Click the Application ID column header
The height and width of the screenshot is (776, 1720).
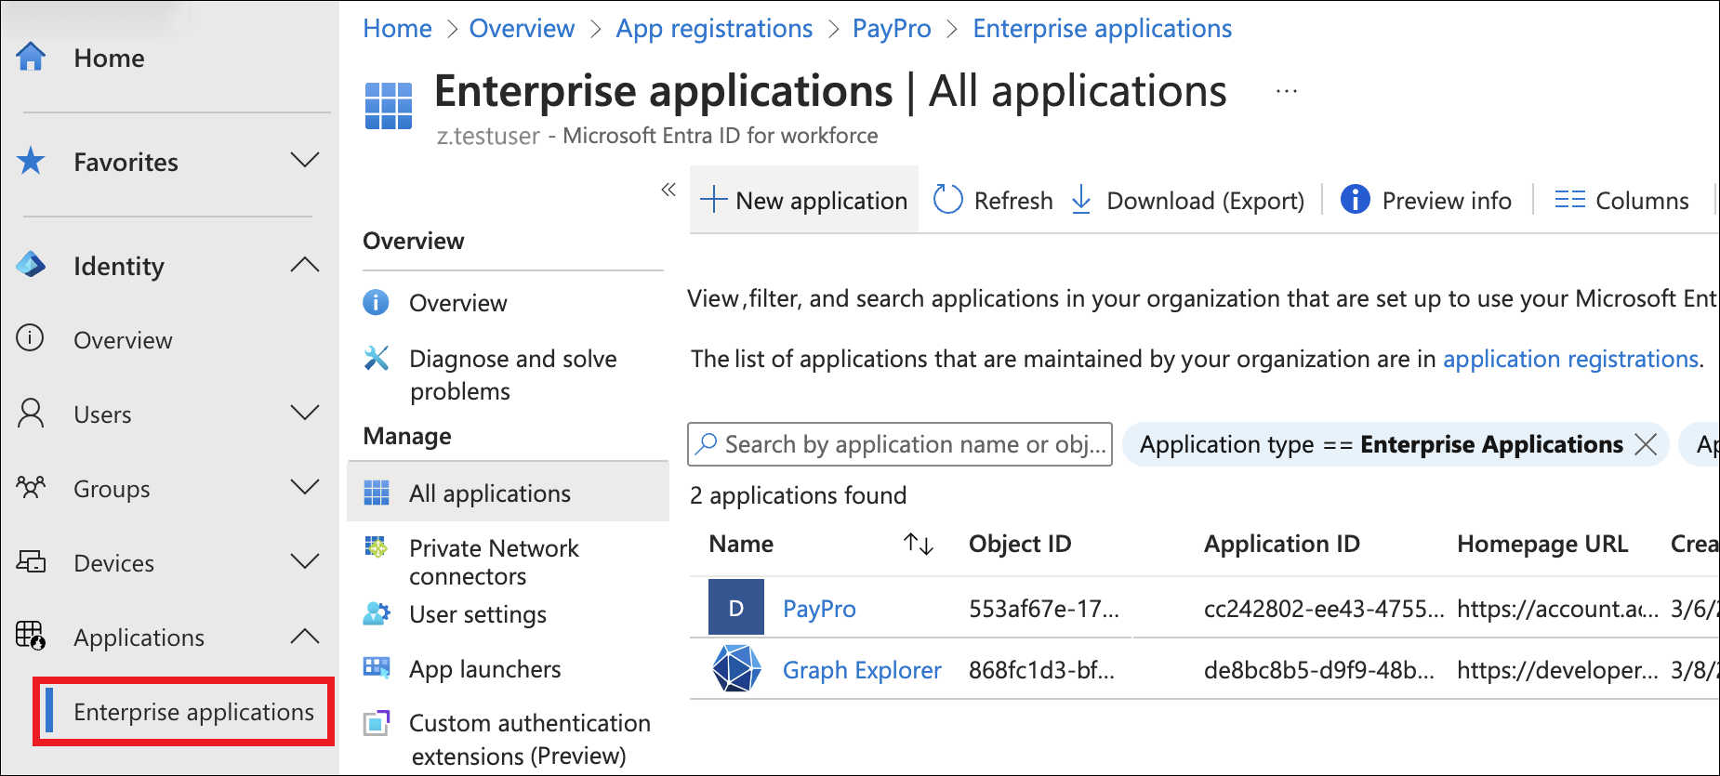point(1282,544)
